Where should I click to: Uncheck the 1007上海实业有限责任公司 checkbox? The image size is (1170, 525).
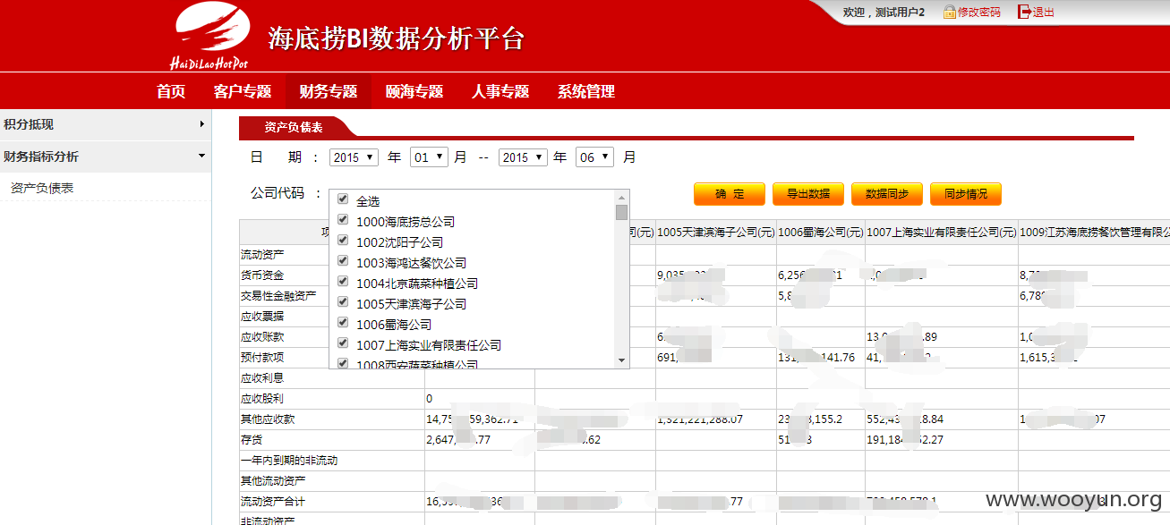(343, 343)
